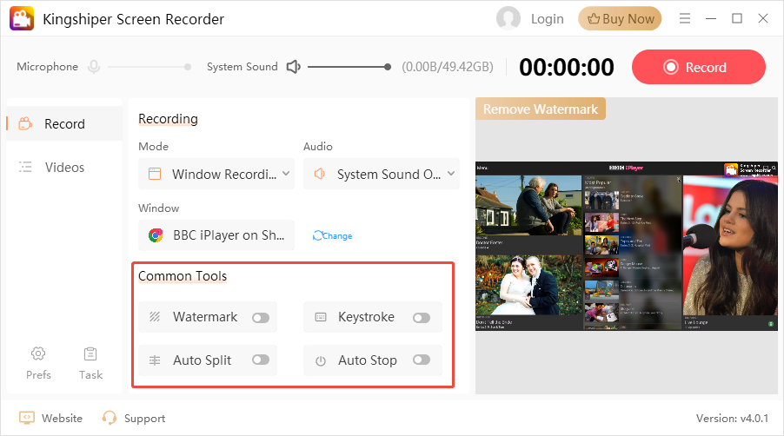784x436 pixels.
Task: Open the Support link
Action: (x=144, y=419)
